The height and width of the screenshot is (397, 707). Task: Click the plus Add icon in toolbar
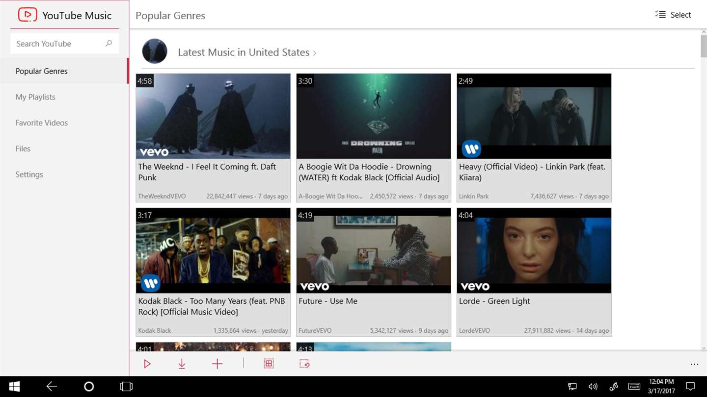tap(217, 364)
